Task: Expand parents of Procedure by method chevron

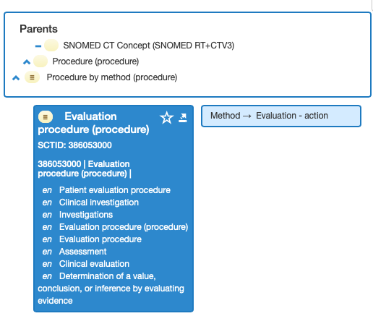Action: coord(16,78)
